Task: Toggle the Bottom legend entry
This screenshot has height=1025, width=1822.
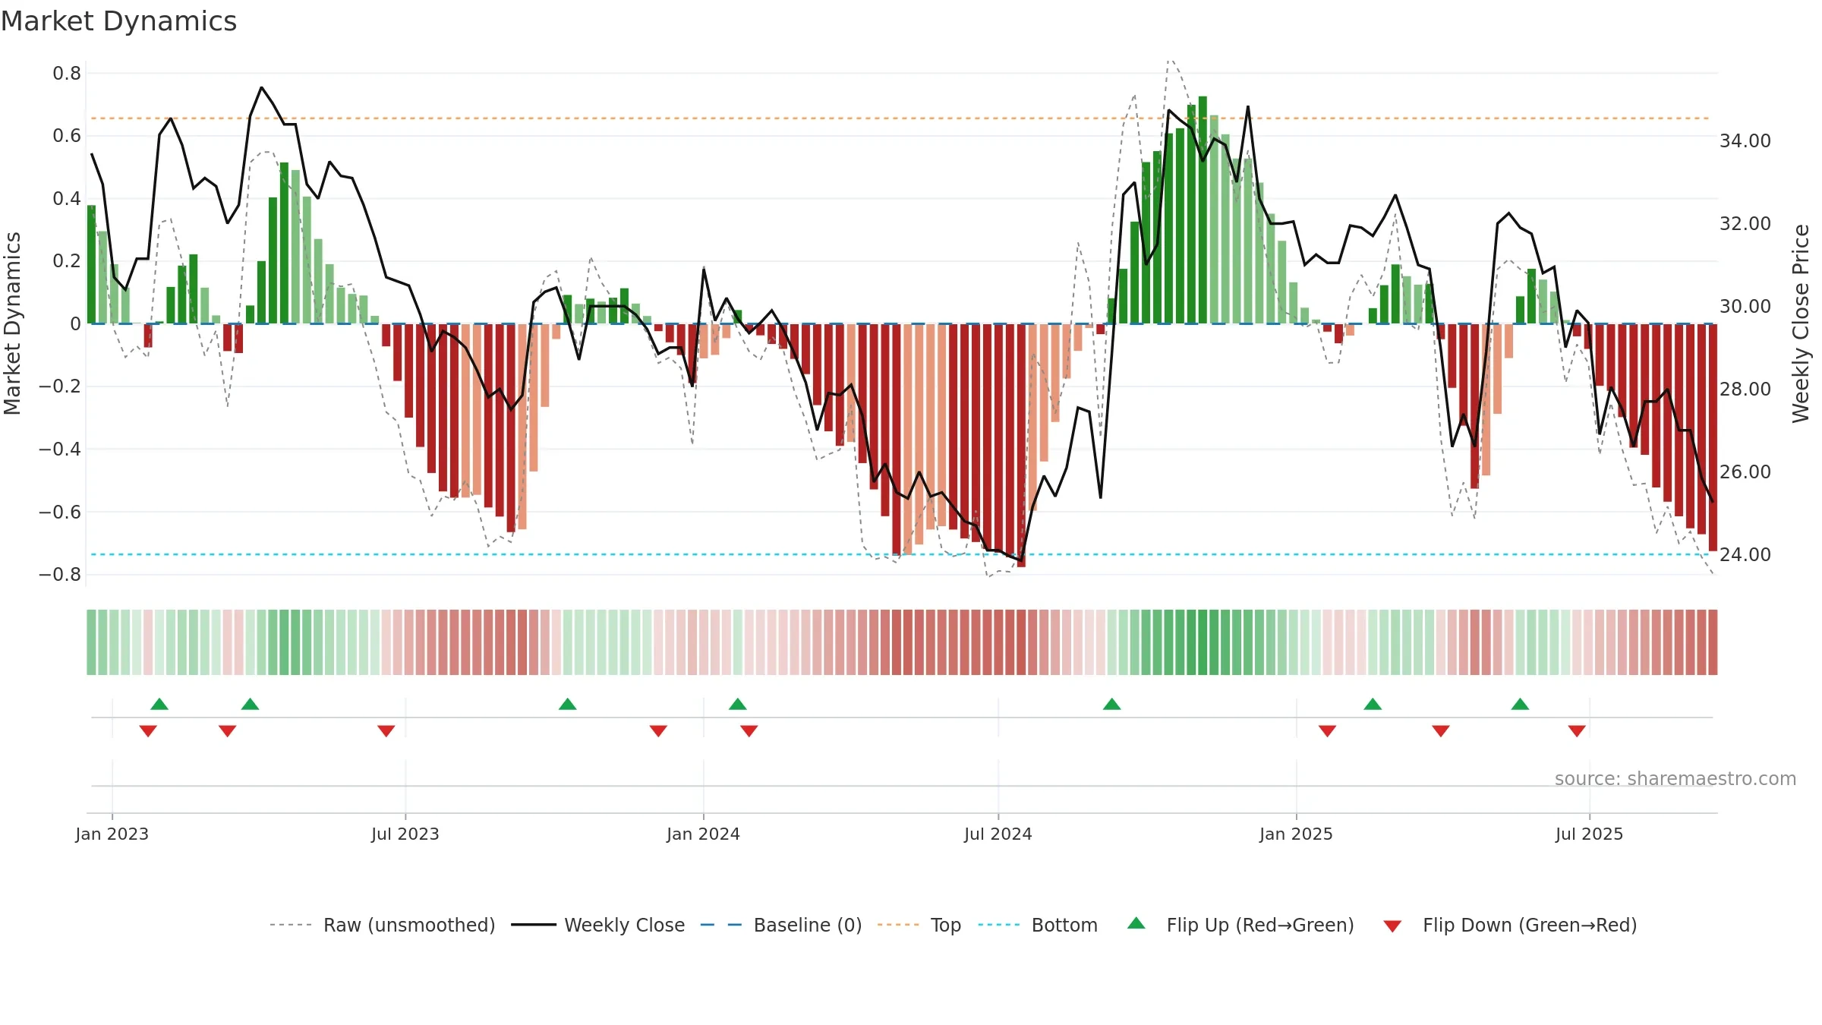Action: pyautogui.click(x=1038, y=925)
